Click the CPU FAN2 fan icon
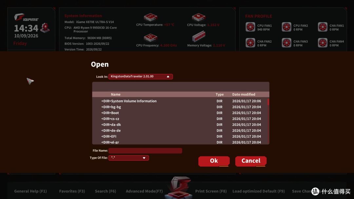 (286, 27)
